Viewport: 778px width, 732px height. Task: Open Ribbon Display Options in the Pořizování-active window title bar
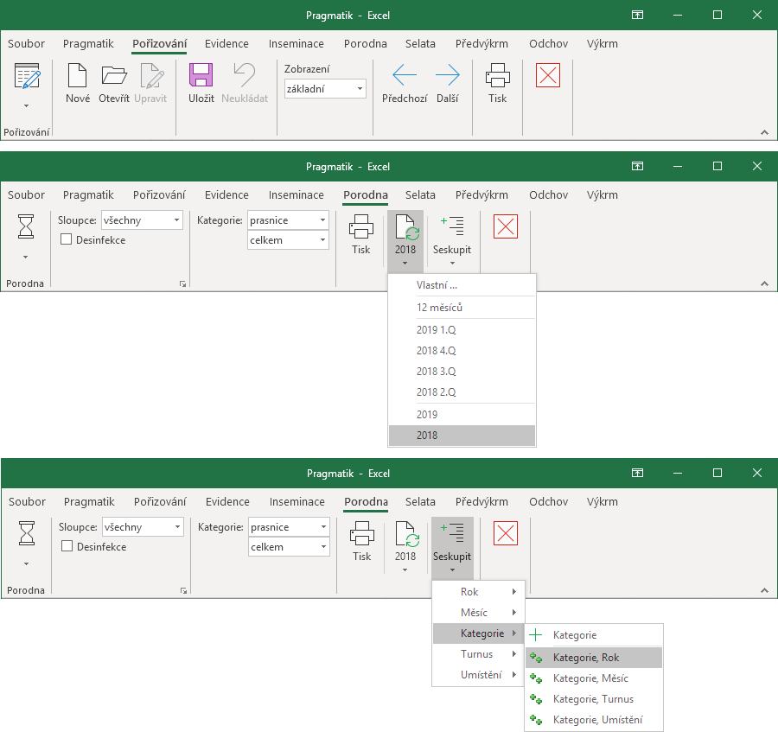(x=638, y=15)
